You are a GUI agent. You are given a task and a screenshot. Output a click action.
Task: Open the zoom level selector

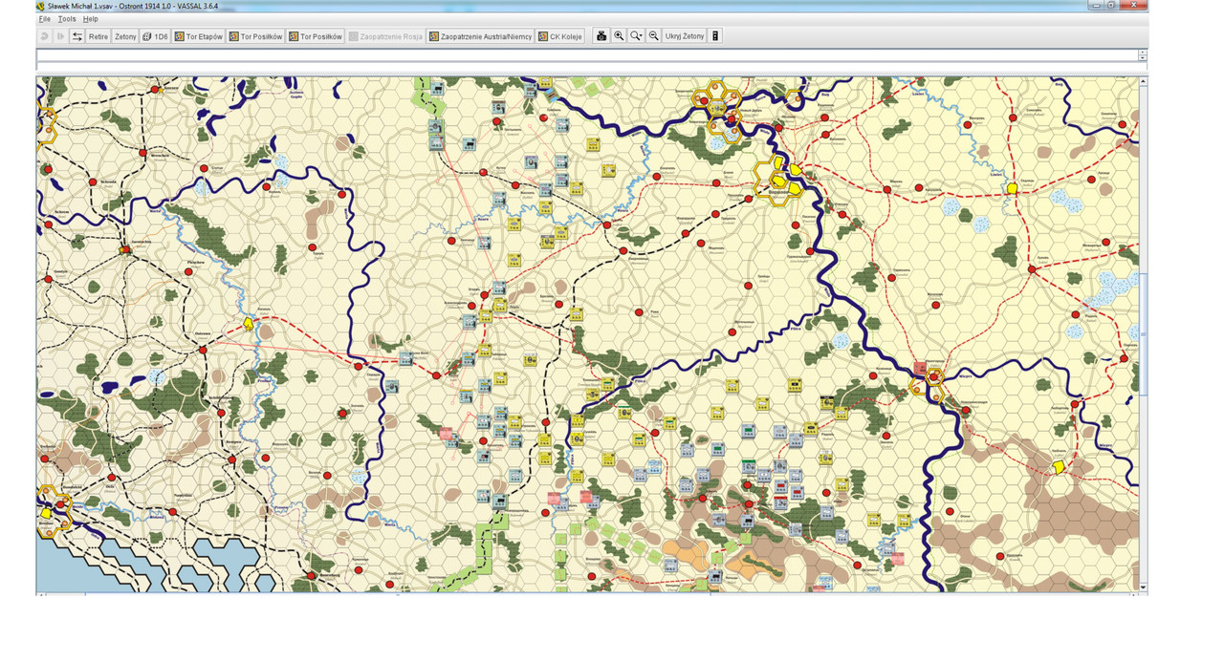[x=636, y=36]
